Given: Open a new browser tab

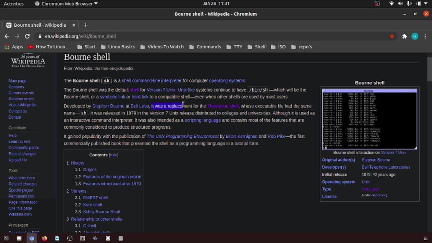Looking at the screenshot, I should coord(86,25).
